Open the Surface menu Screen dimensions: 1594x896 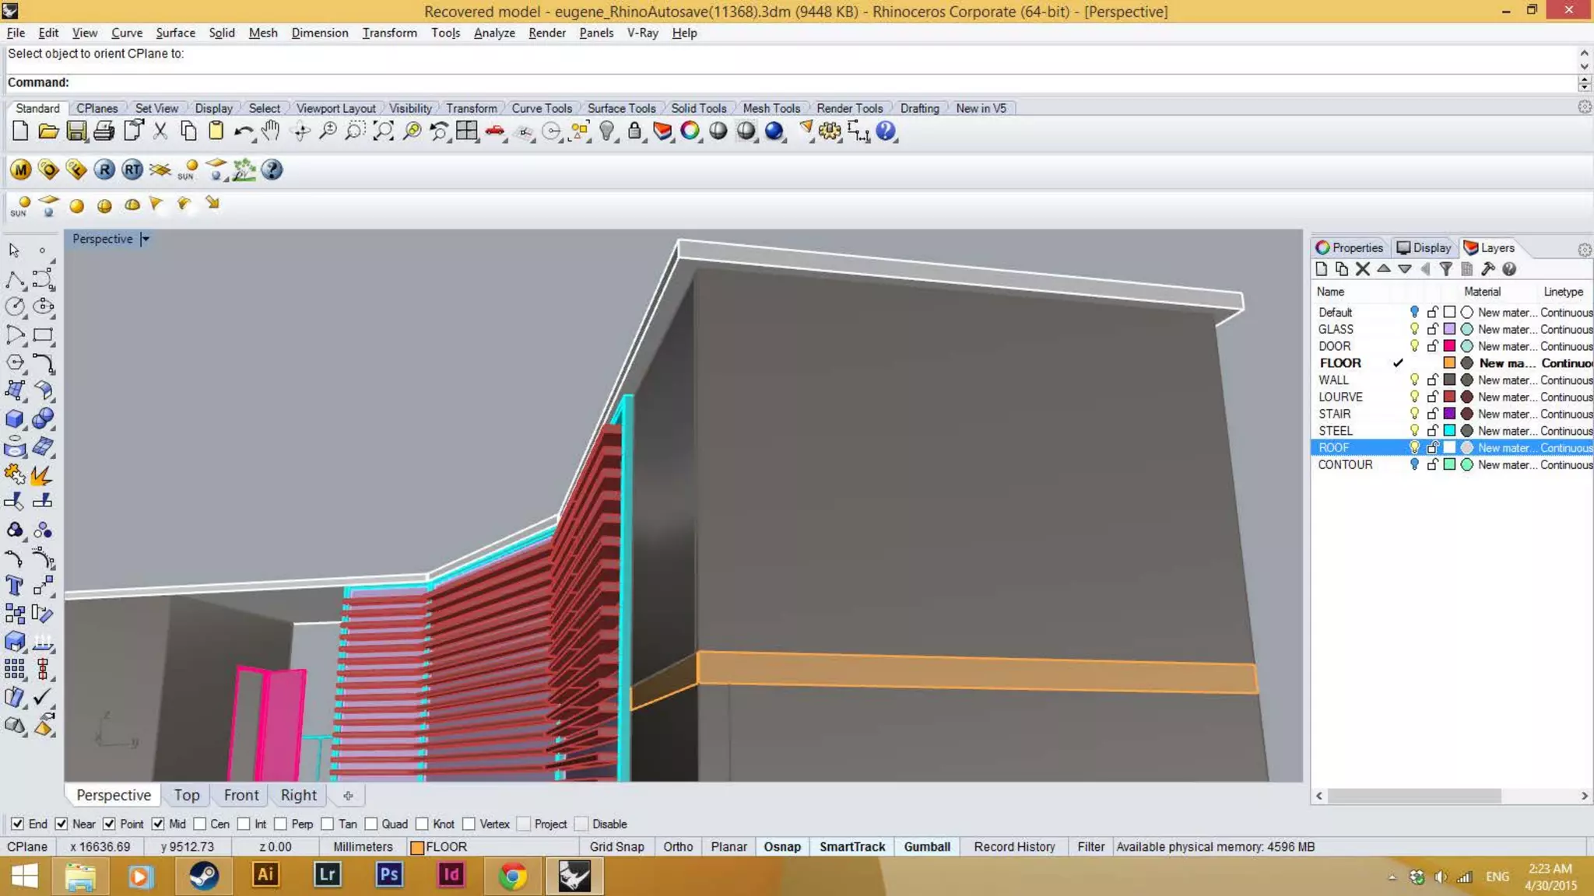point(175,33)
